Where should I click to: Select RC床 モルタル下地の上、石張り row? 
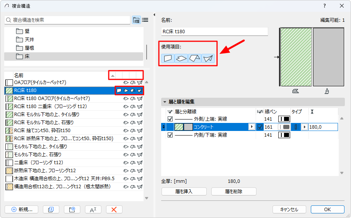pyautogui.click(x=73, y=123)
